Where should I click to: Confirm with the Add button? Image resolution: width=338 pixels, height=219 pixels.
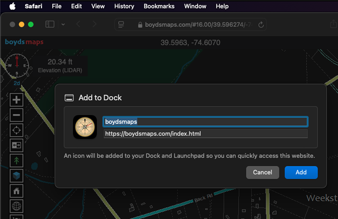(301, 172)
